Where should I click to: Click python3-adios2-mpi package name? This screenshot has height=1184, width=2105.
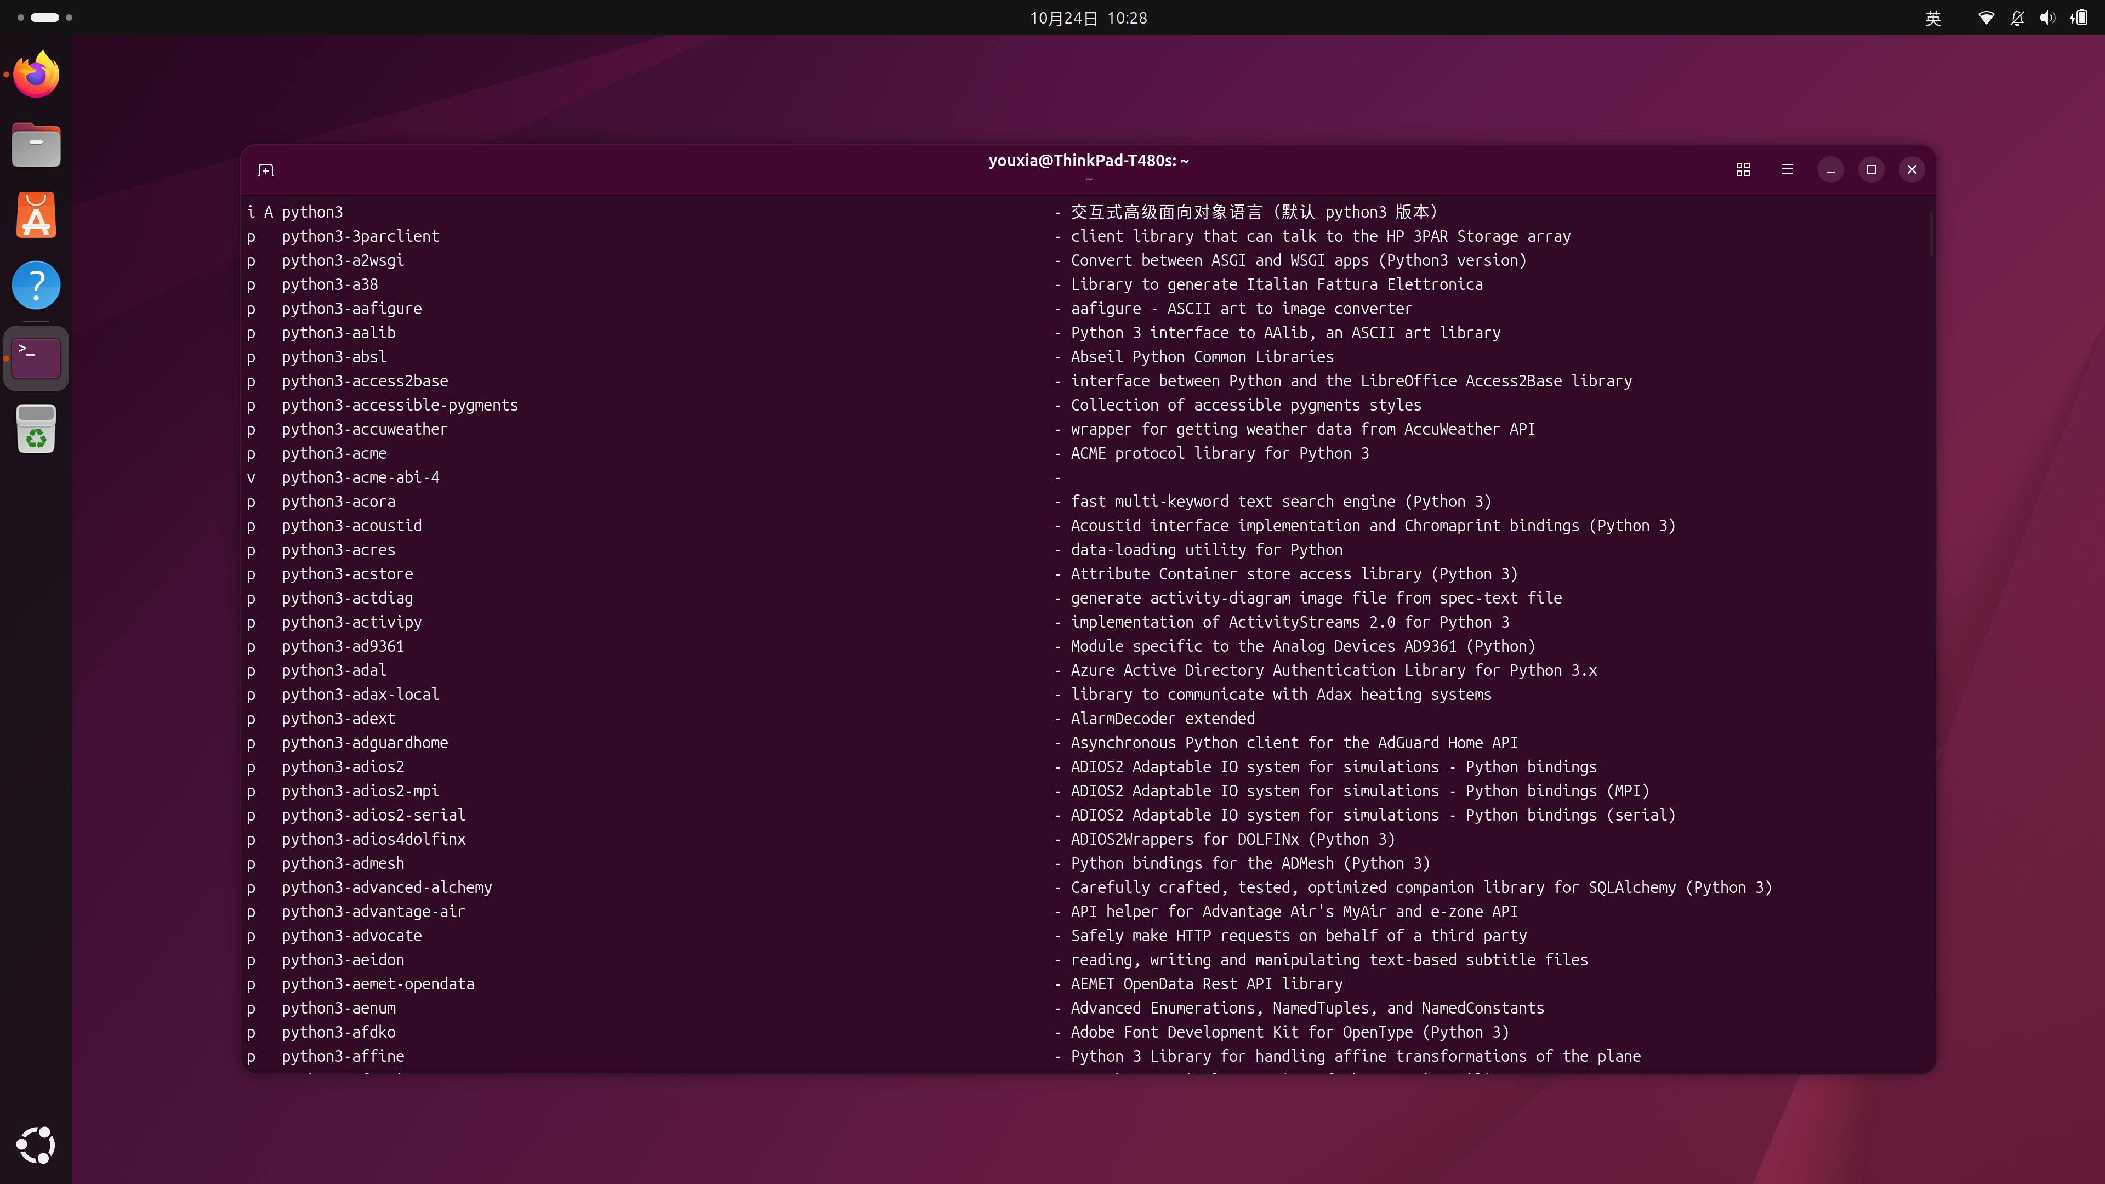click(x=360, y=791)
